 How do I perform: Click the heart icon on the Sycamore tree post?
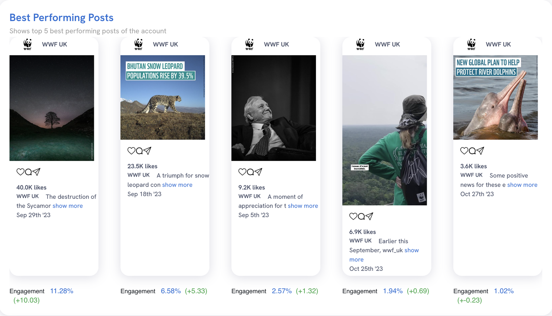pos(20,172)
